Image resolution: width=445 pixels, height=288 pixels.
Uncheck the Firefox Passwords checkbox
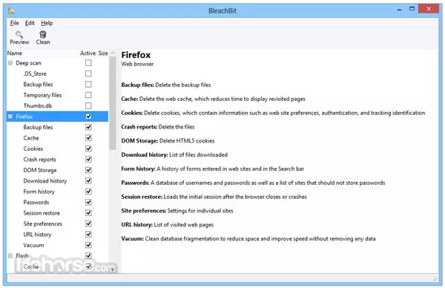coord(88,202)
